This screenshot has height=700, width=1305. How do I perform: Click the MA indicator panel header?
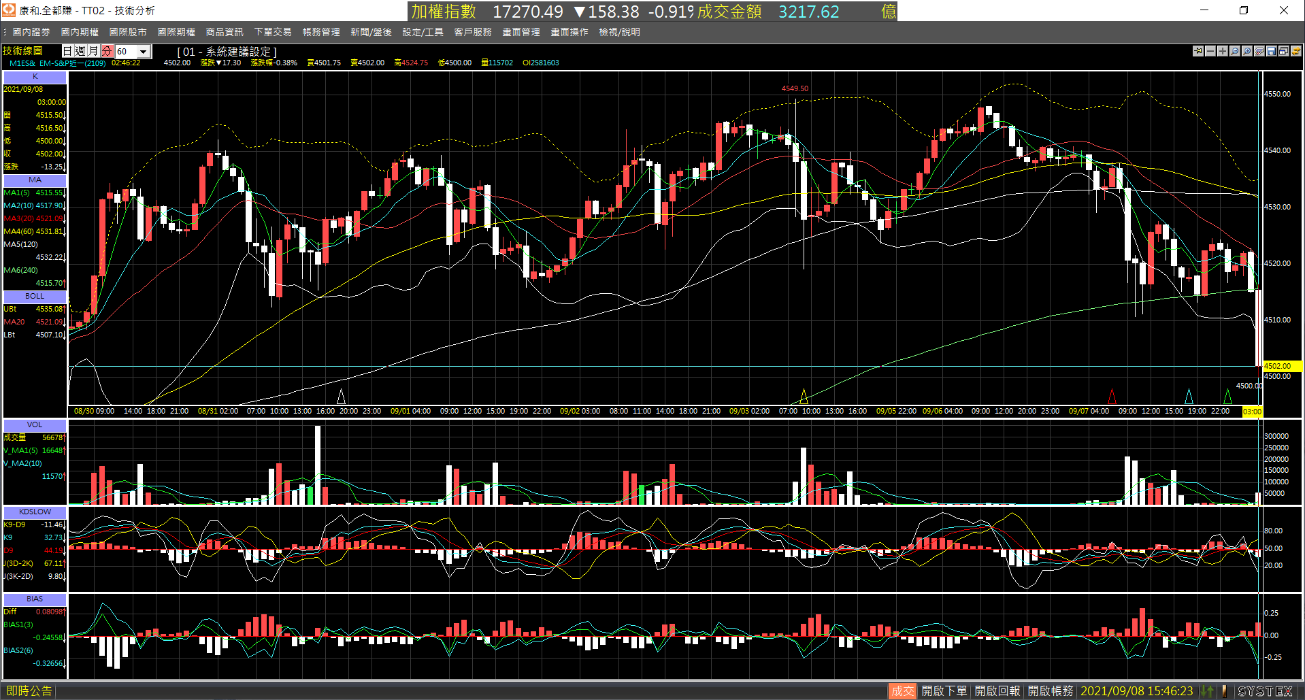coord(35,180)
